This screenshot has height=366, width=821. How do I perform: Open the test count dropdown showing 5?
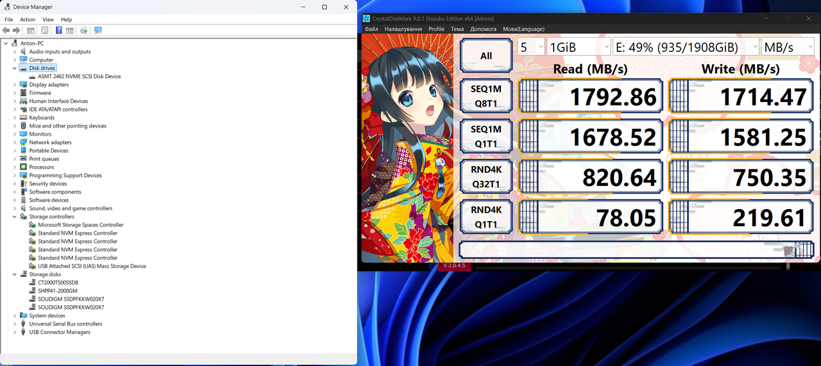pos(531,47)
